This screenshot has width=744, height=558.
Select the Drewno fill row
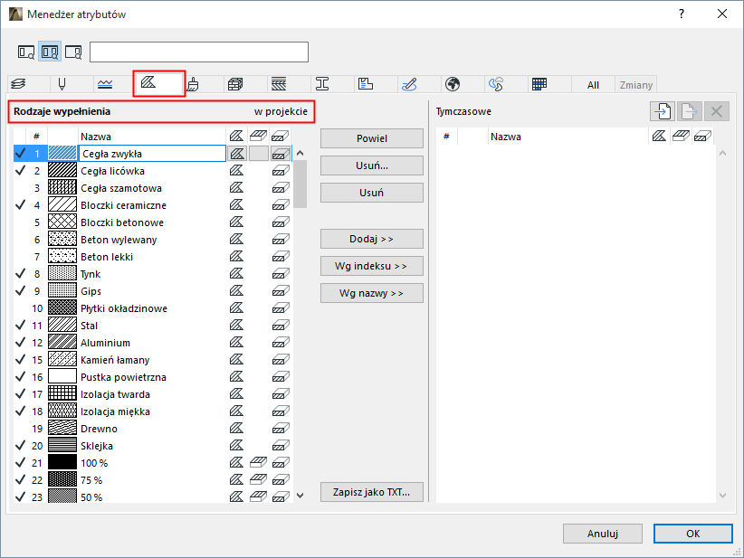pos(152,429)
